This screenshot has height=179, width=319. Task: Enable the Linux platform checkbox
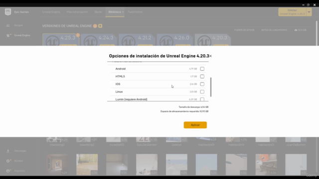click(x=202, y=91)
